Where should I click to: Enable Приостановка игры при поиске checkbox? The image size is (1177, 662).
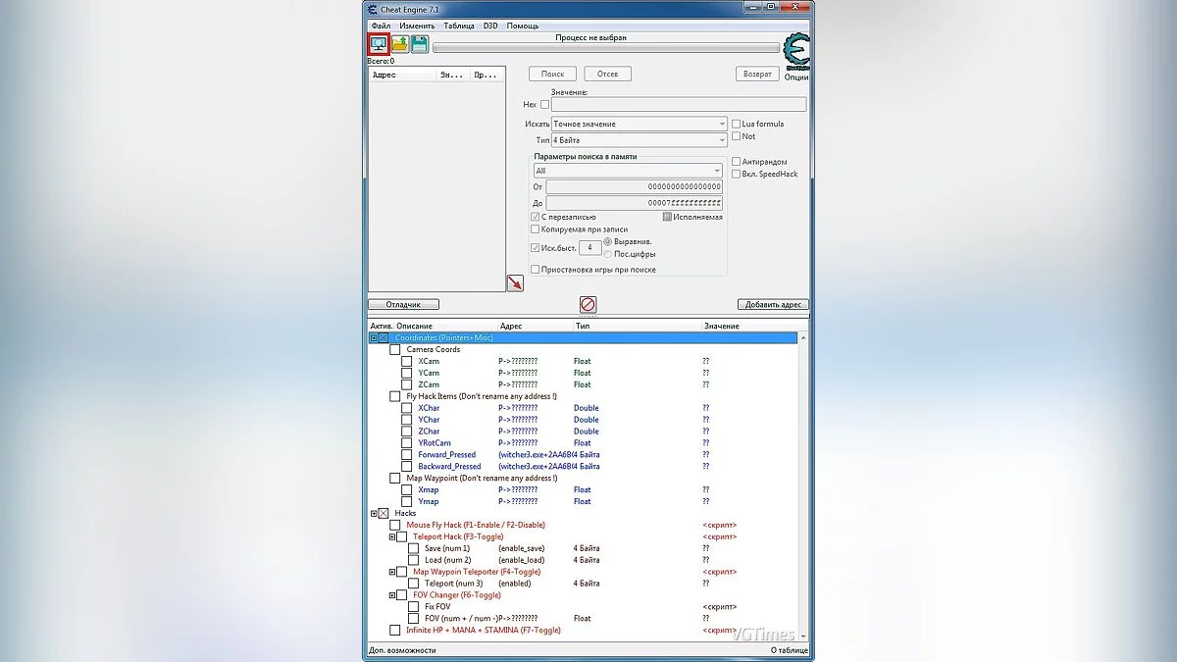coord(535,270)
